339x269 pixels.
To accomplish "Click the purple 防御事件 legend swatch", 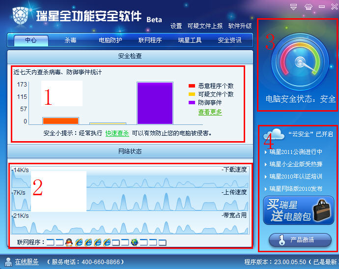I will coord(192,102).
